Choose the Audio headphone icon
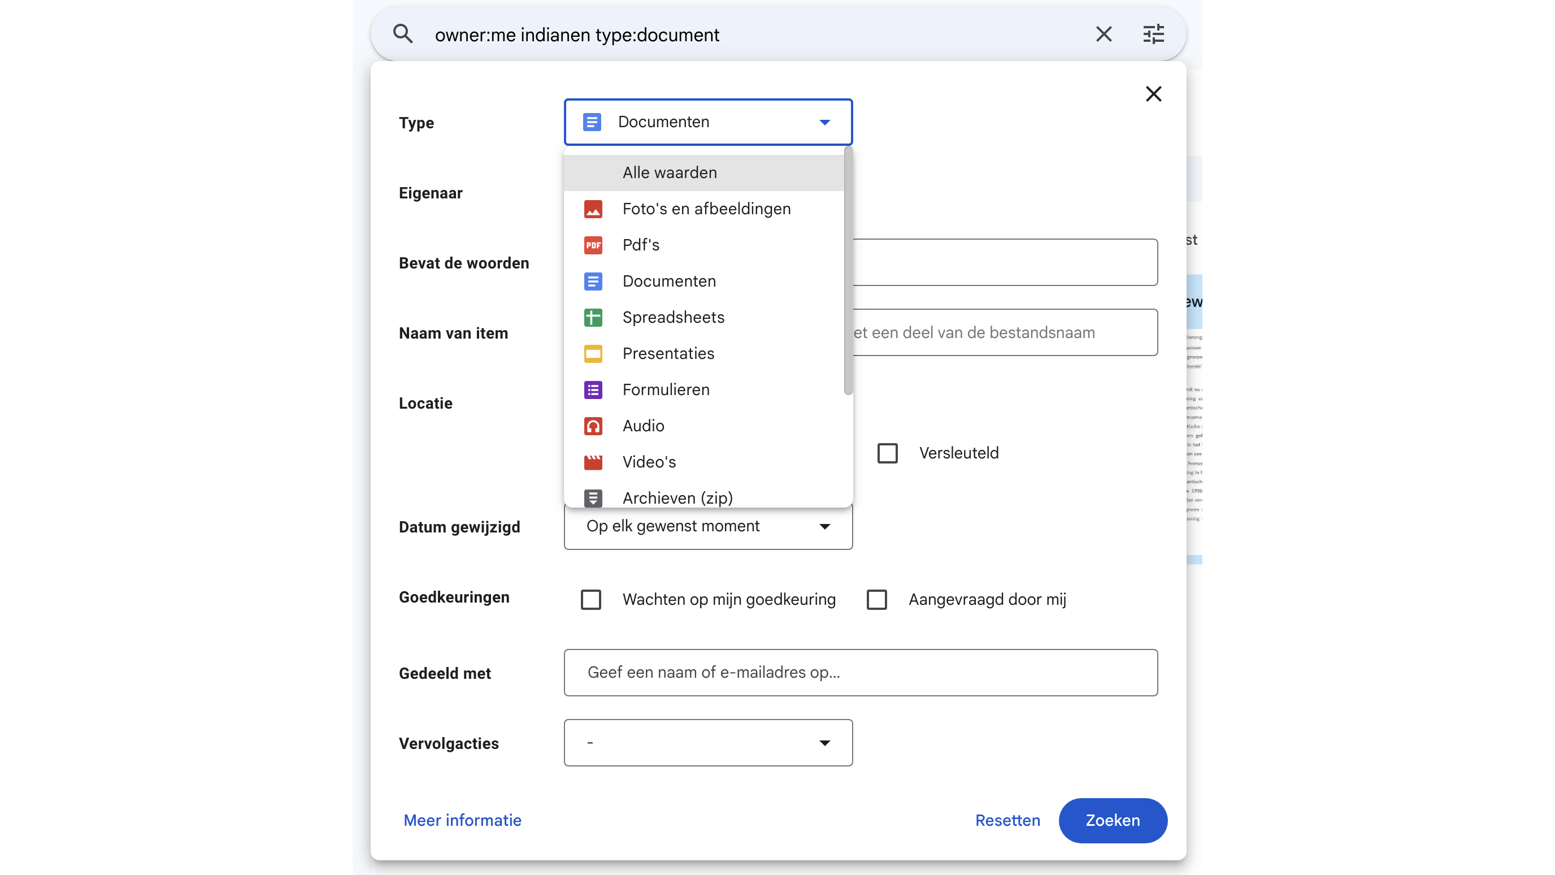The height and width of the screenshot is (875, 1555). pos(593,426)
